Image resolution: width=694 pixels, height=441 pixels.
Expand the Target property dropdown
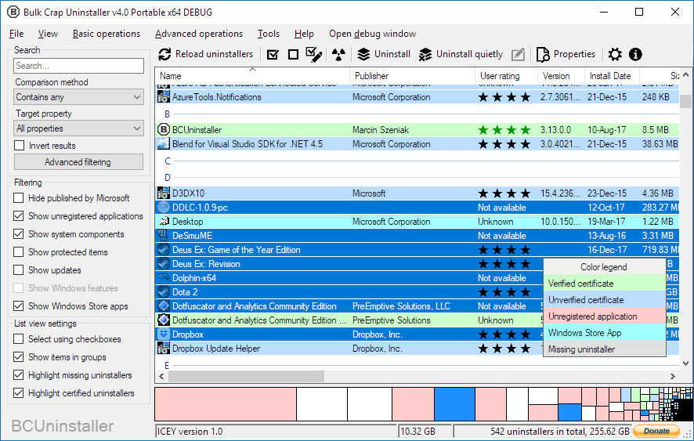point(79,128)
